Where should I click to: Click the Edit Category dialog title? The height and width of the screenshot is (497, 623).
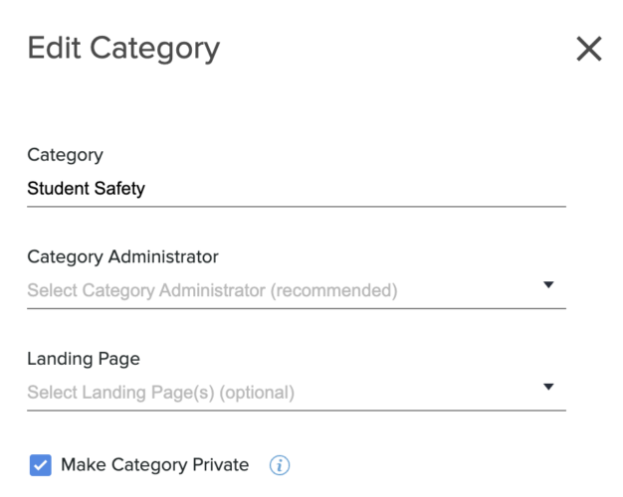click(x=123, y=48)
